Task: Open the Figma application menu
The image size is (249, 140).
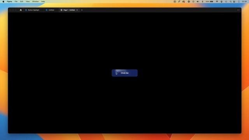Action: click(9, 2)
